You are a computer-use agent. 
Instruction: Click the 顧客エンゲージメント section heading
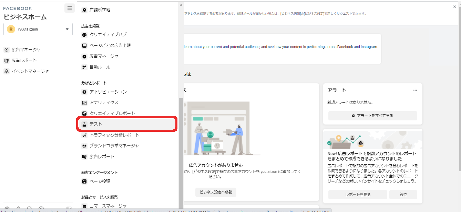[x=99, y=173]
